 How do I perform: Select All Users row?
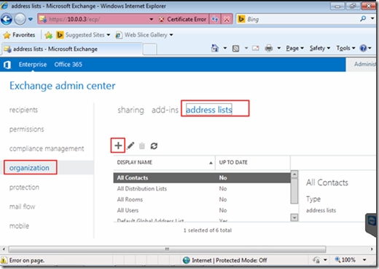coord(202,210)
